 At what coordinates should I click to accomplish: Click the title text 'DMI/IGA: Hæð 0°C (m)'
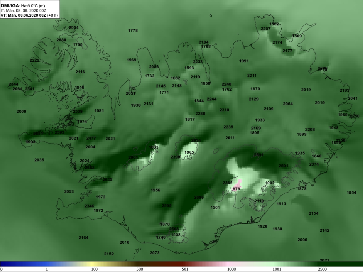[23, 6]
